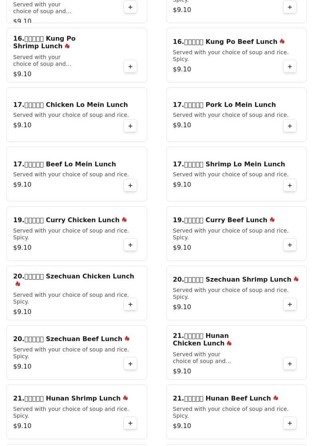Add Hunan Shrimp Lunch to cart
Viewport: 313px width, 446px height.
pos(130,423)
